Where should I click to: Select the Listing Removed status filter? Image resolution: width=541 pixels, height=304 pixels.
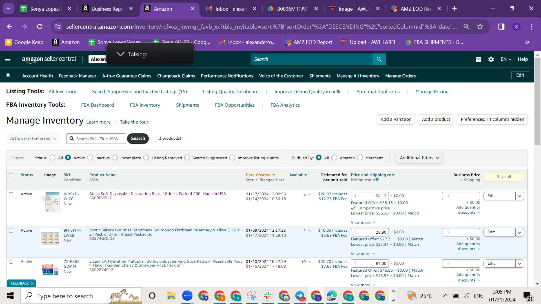[x=146, y=158]
